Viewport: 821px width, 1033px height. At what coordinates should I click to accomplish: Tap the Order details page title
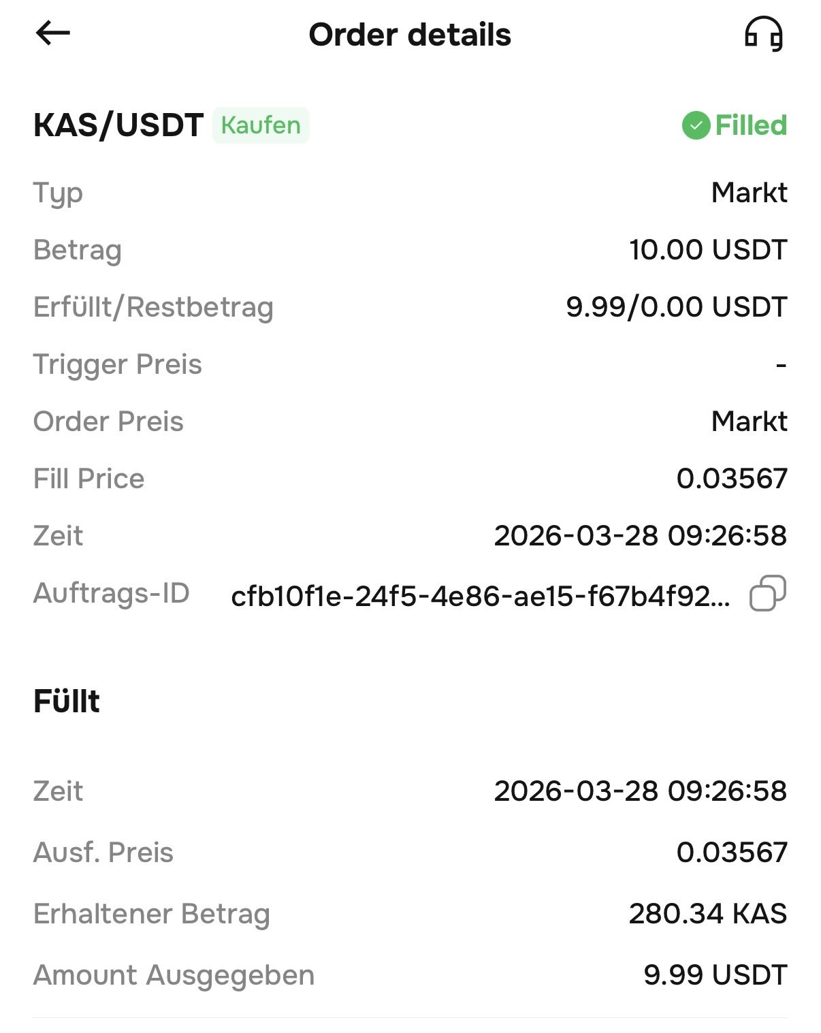point(410,35)
